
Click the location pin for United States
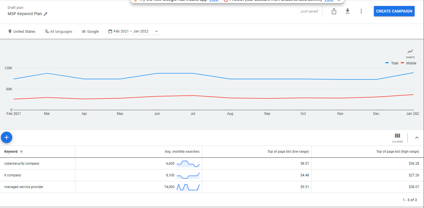(10, 31)
